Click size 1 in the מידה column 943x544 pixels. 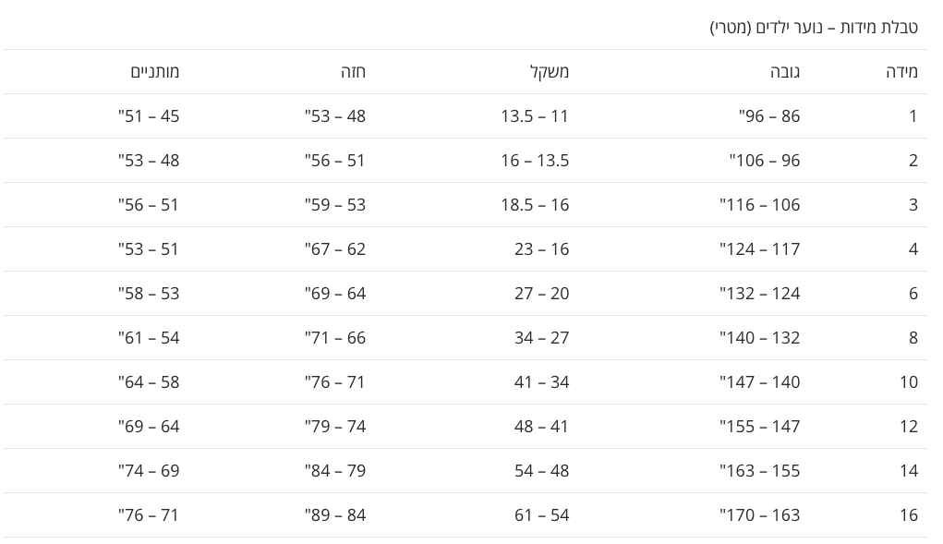coord(913,115)
